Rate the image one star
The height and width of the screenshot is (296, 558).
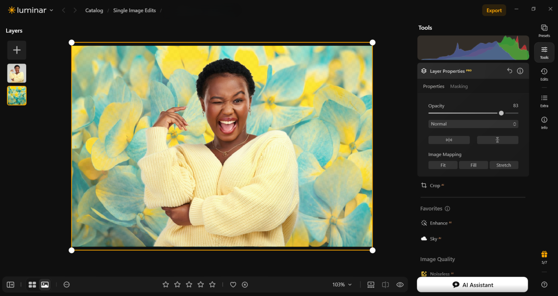click(166, 285)
